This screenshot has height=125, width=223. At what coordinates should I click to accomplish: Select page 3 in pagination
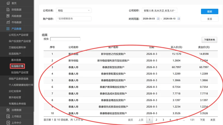click(163, 120)
